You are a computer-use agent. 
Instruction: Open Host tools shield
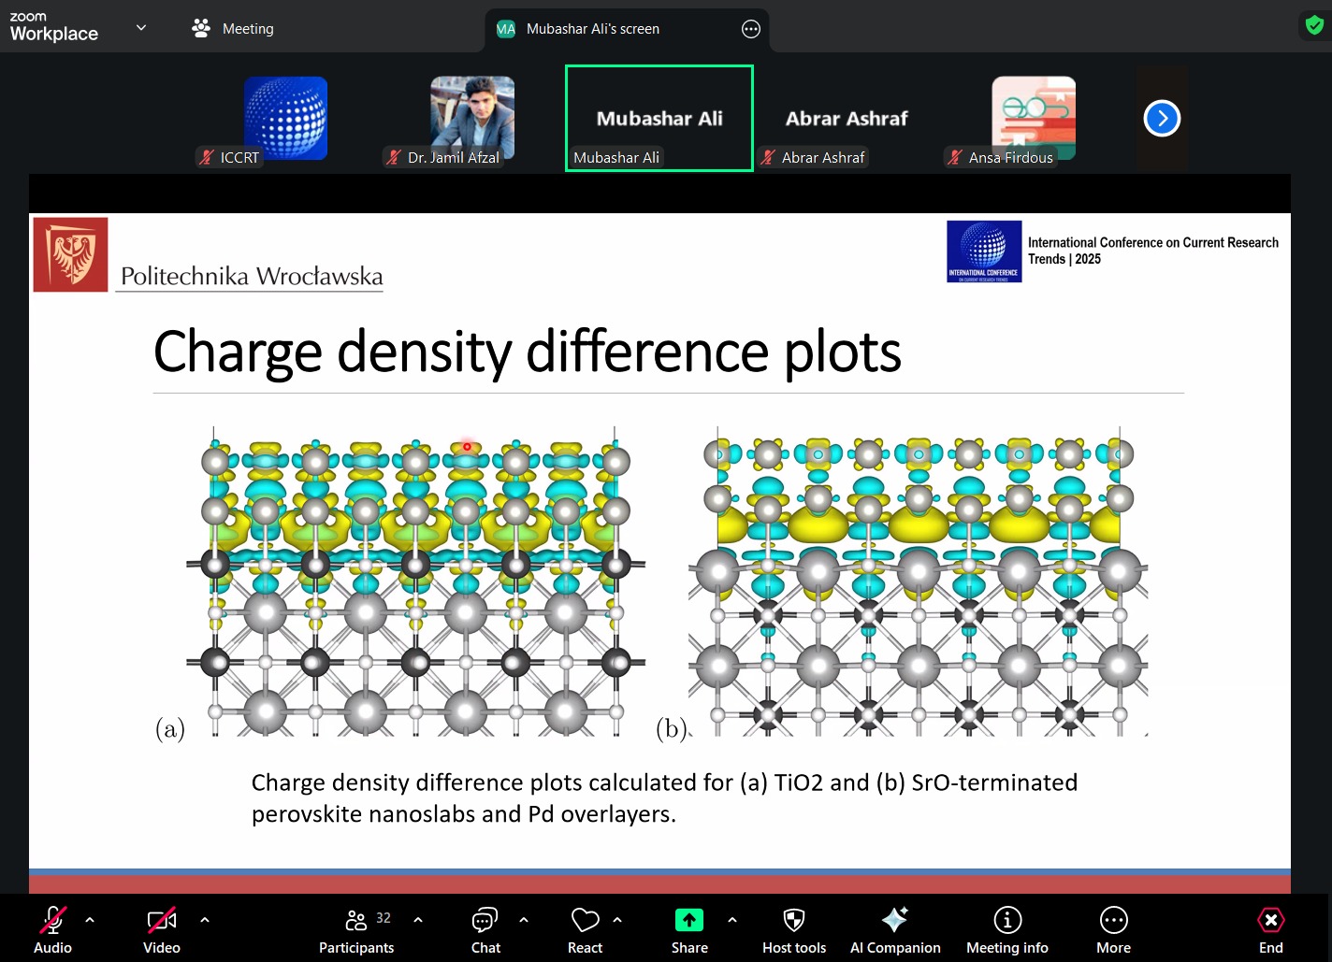click(794, 930)
